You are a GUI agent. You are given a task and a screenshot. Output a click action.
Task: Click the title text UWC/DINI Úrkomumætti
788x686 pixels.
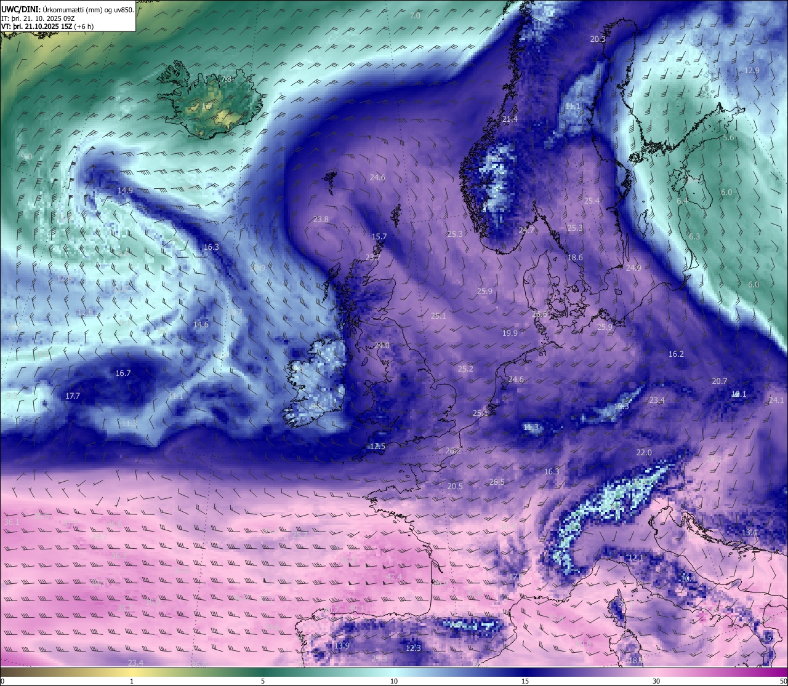(x=67, y=9)
